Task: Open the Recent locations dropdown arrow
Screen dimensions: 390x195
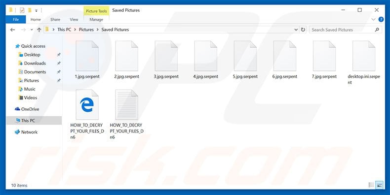Action: 32,30
